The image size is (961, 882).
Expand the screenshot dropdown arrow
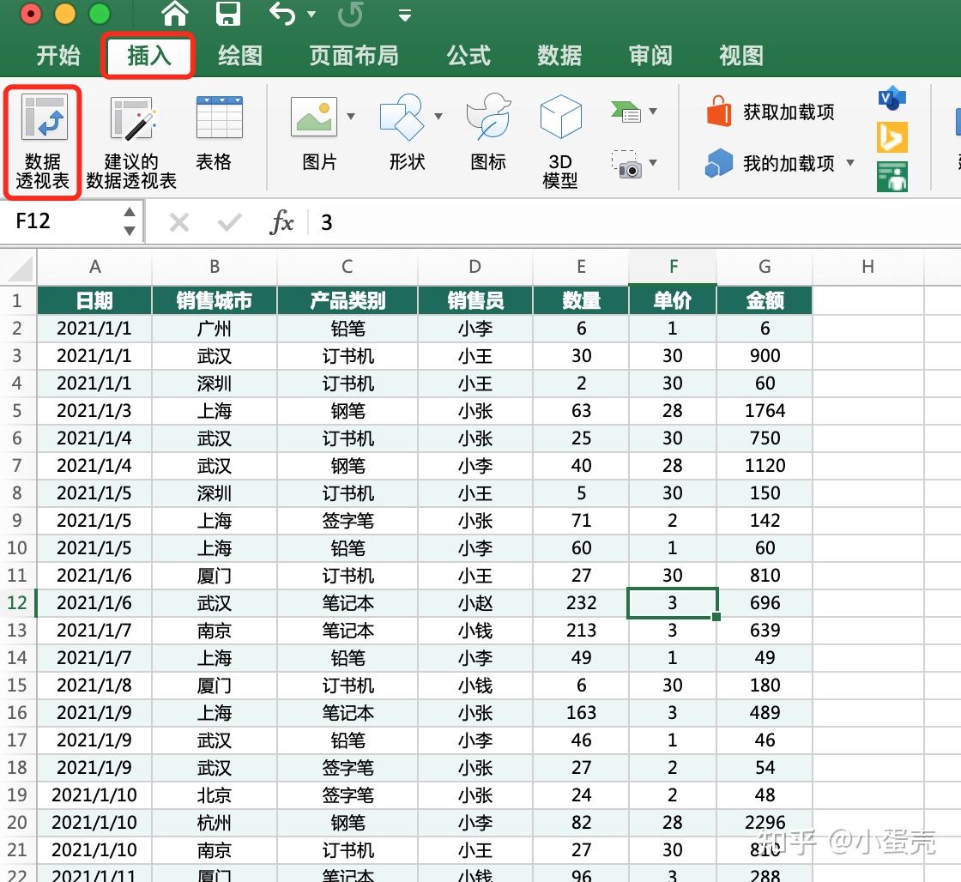(653, 162)
